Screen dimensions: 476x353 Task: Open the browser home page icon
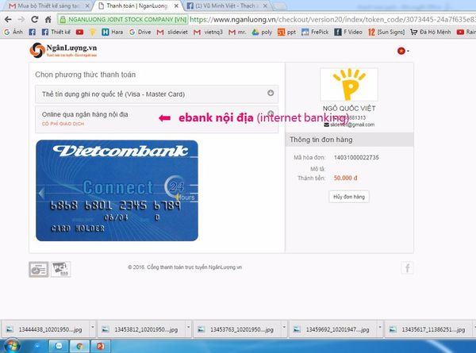[48, 19]
